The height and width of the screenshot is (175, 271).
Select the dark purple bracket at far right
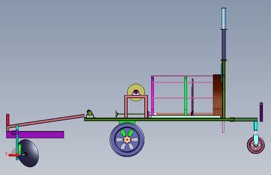261,112
